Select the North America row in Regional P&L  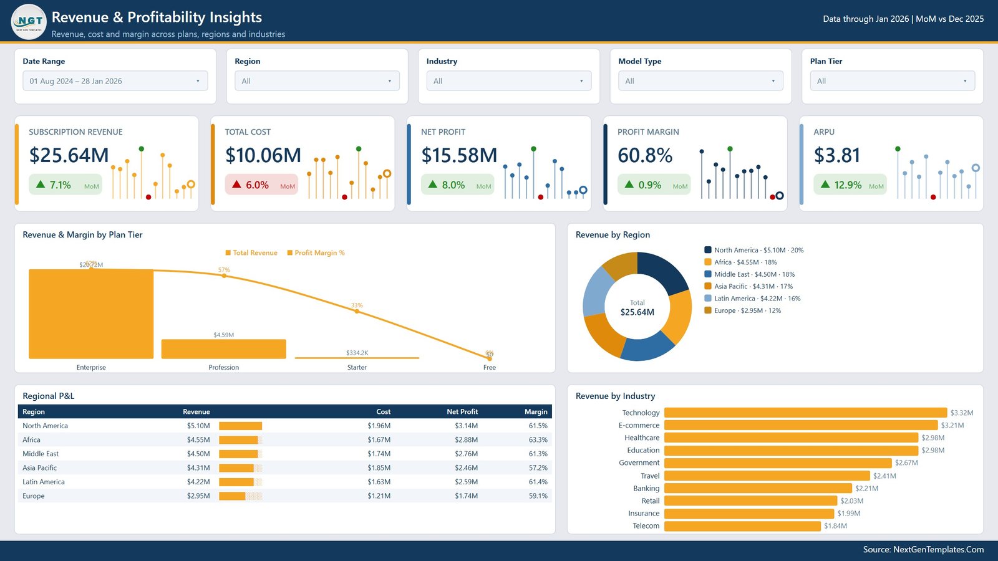(x=285, y=426)
